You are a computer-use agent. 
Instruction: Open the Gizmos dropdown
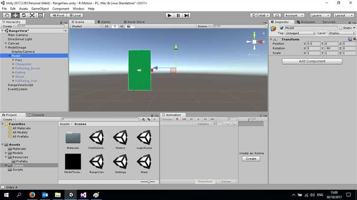(x=203, y=26)
